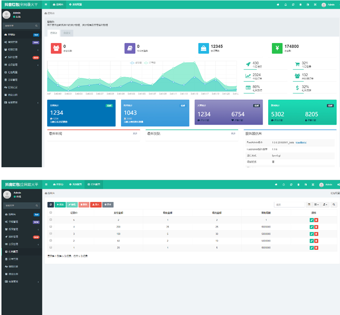Click the red users icon on the dashboard card
The width and height of the screenshot is (340, 315).
pyautogui.click(x=56, y=49)
